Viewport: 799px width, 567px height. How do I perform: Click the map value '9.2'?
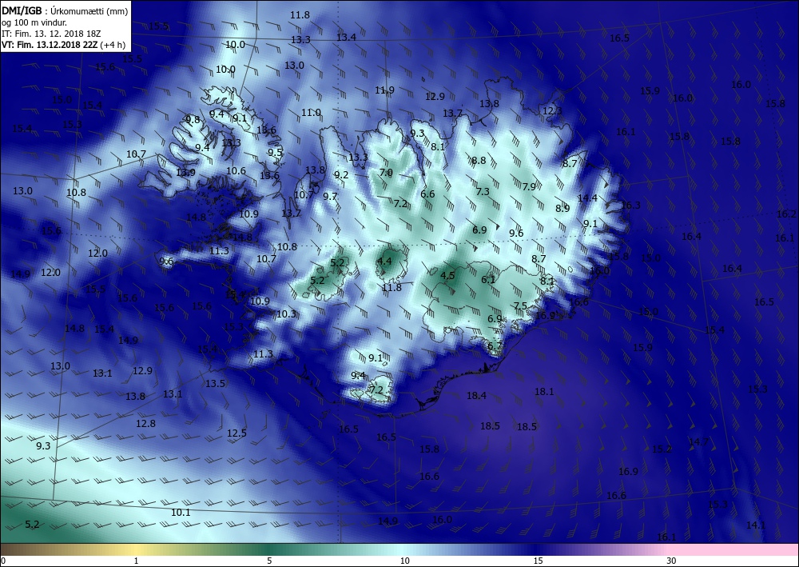[x=341, y=175]
